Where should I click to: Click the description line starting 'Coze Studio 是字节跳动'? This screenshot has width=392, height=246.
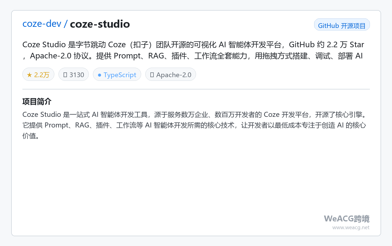click(x=193, y=45)
